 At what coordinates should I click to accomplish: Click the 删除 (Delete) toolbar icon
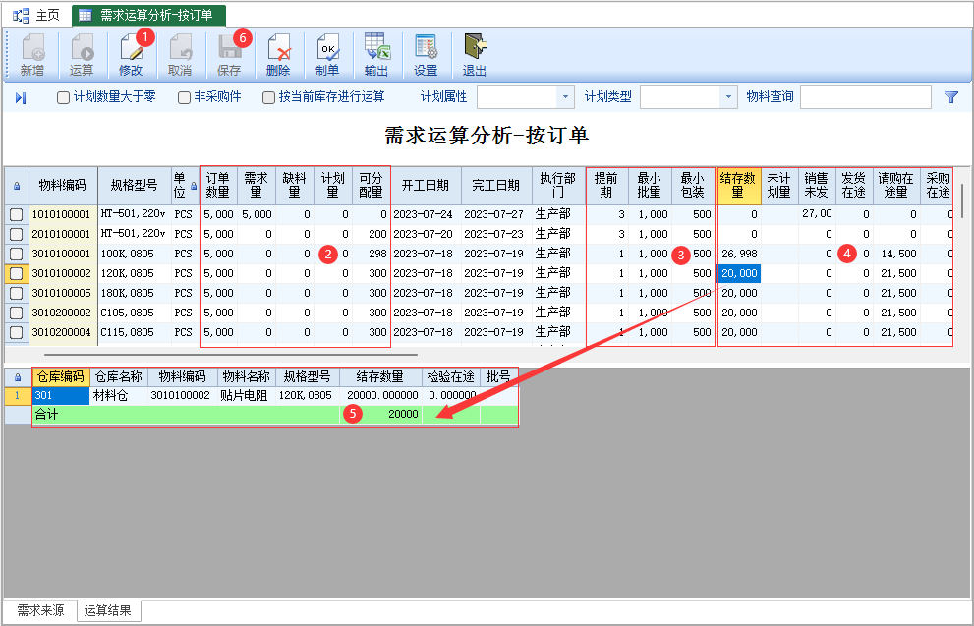point(278,55)
